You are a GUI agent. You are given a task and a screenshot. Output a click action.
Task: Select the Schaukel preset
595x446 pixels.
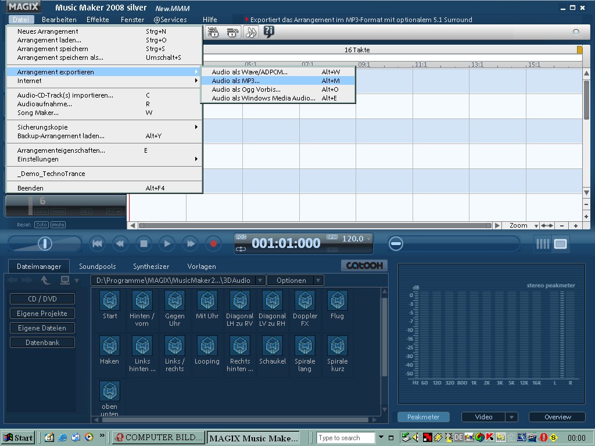(x=273, y=350)
